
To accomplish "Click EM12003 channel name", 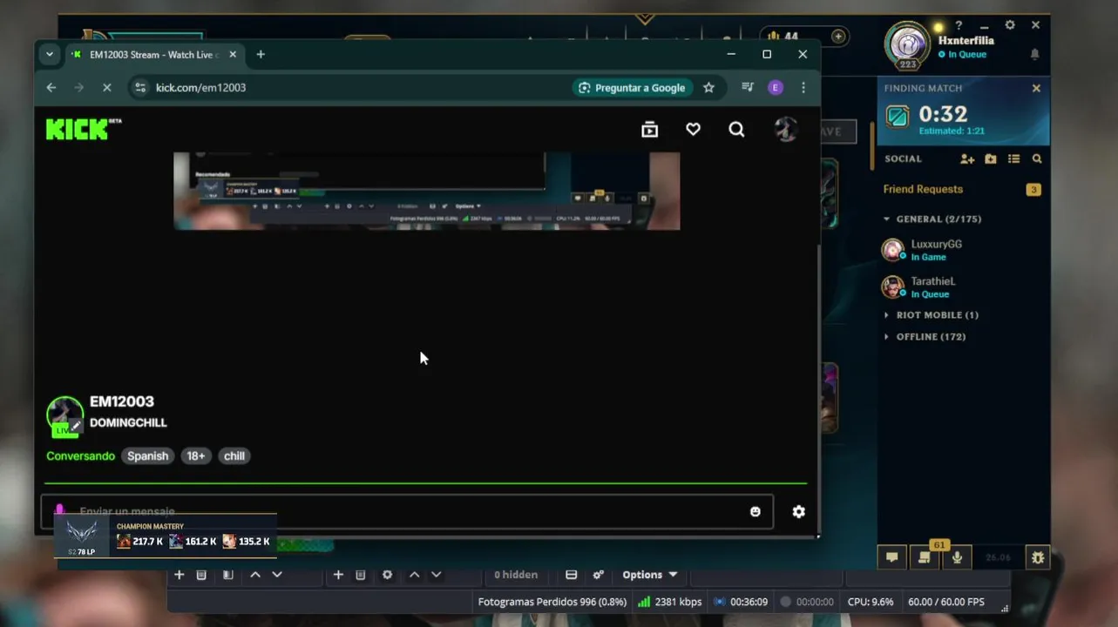I will 122,401.
